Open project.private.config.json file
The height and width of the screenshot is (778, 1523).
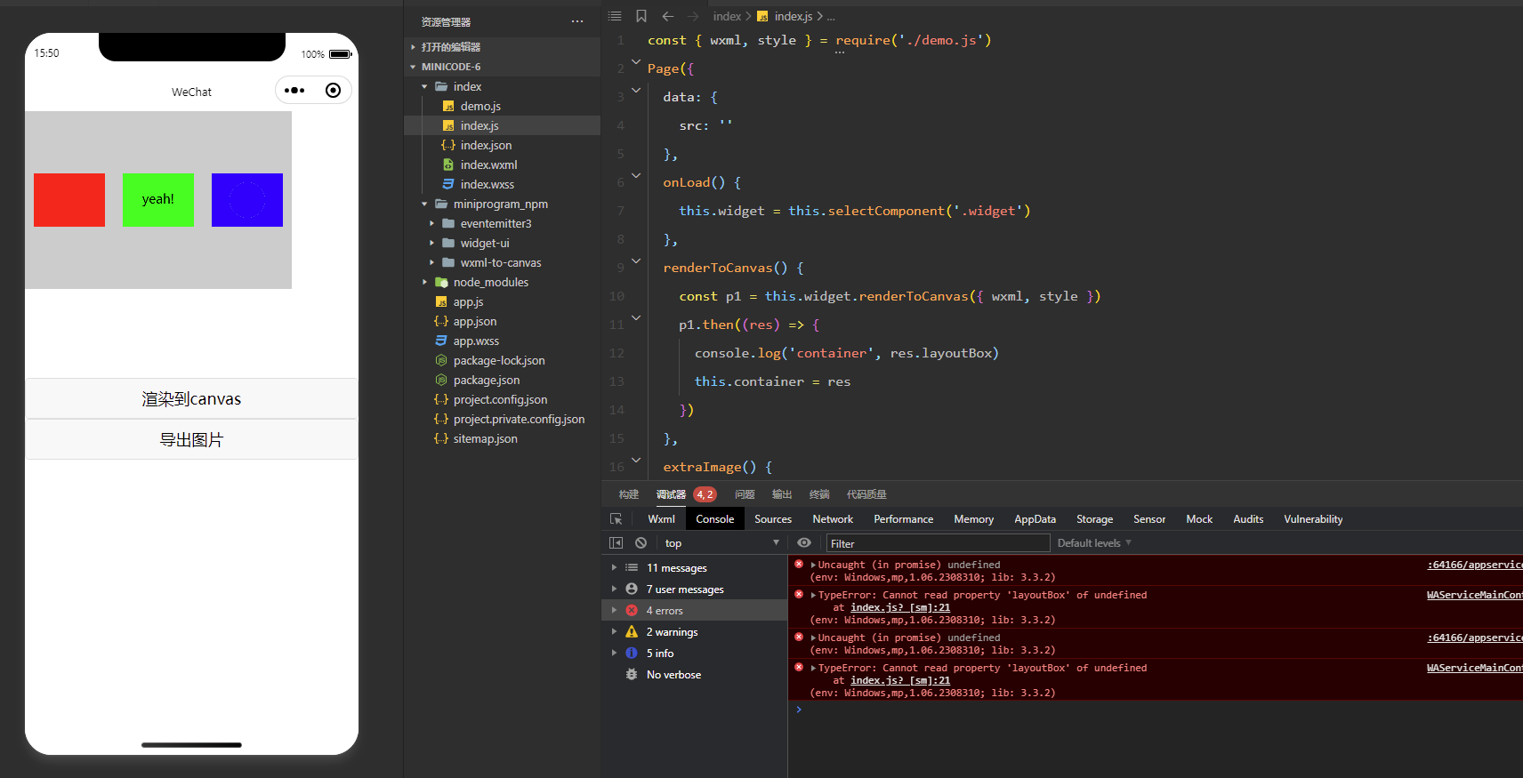click(x=519, y=419)
